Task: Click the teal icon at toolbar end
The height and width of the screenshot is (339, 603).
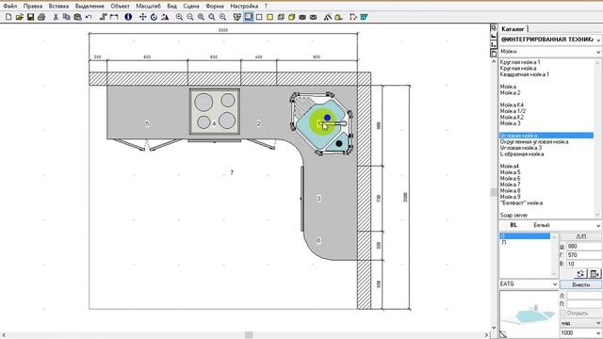Action: click(365, 17)
